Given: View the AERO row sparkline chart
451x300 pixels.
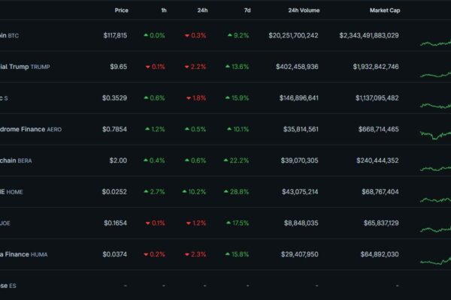Looking at the screenshot, I should 435,135.
